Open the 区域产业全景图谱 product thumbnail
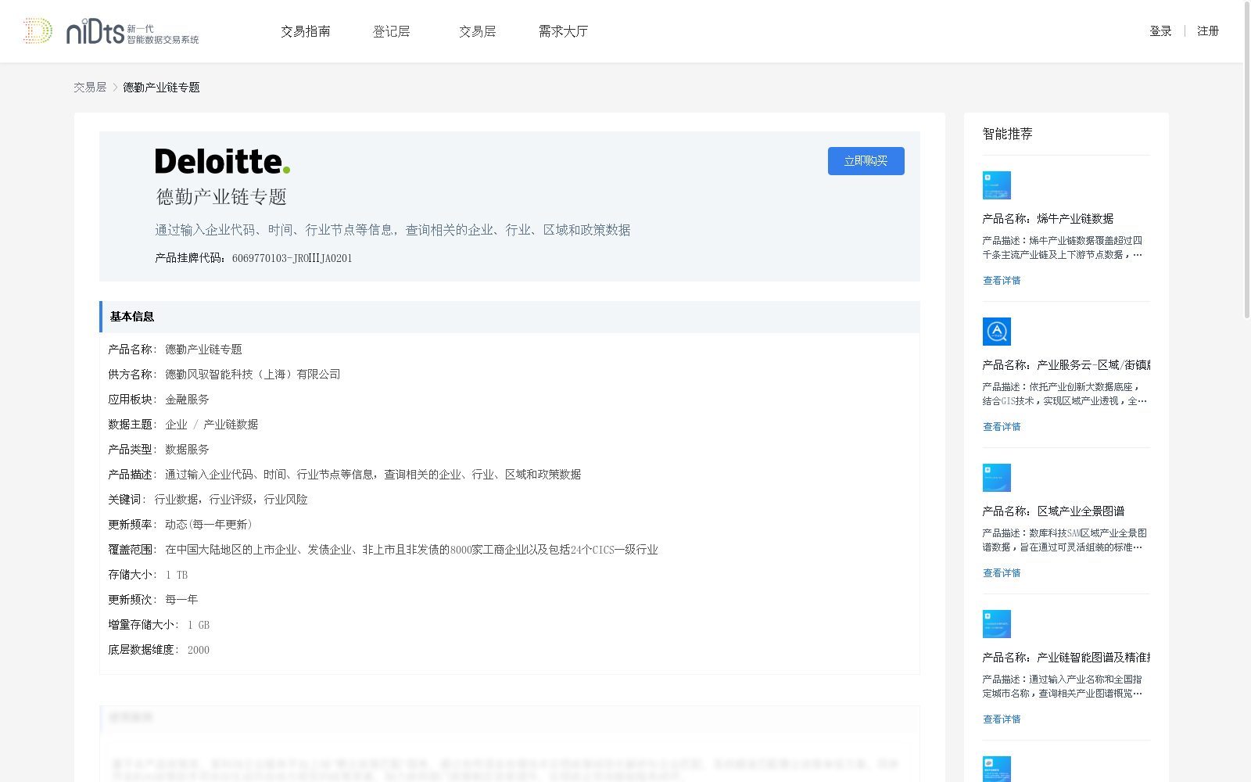The width and height of the screenshot is (1251, 782). tap(997, 478)
